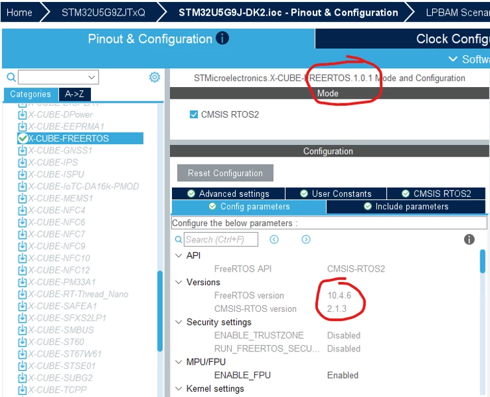
Task: Click the Pinout & Configuration info icon
Action: pyautogui.click(x=222, y=38)
